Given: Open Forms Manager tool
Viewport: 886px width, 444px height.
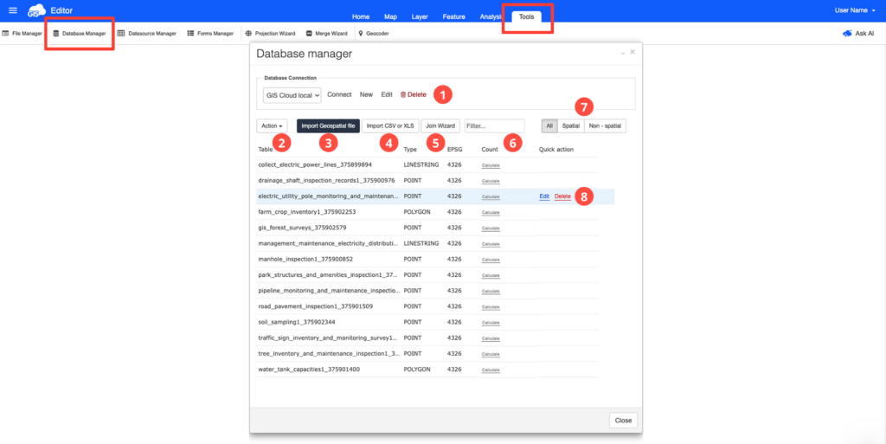Looking at the screenshot, I should [210, 34].
